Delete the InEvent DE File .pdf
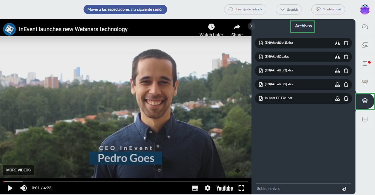 pyautogui.click(x=346, y=98)
